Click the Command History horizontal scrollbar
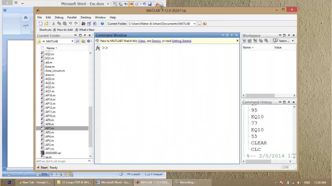Screen dimensions: 332x186 pyautogui.click(x=258, y=161)
